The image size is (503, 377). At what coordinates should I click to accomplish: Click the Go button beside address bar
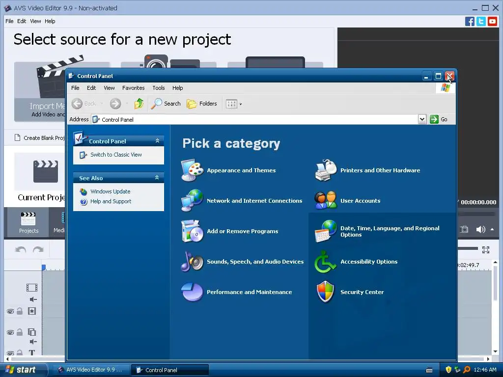click(439, 119)
